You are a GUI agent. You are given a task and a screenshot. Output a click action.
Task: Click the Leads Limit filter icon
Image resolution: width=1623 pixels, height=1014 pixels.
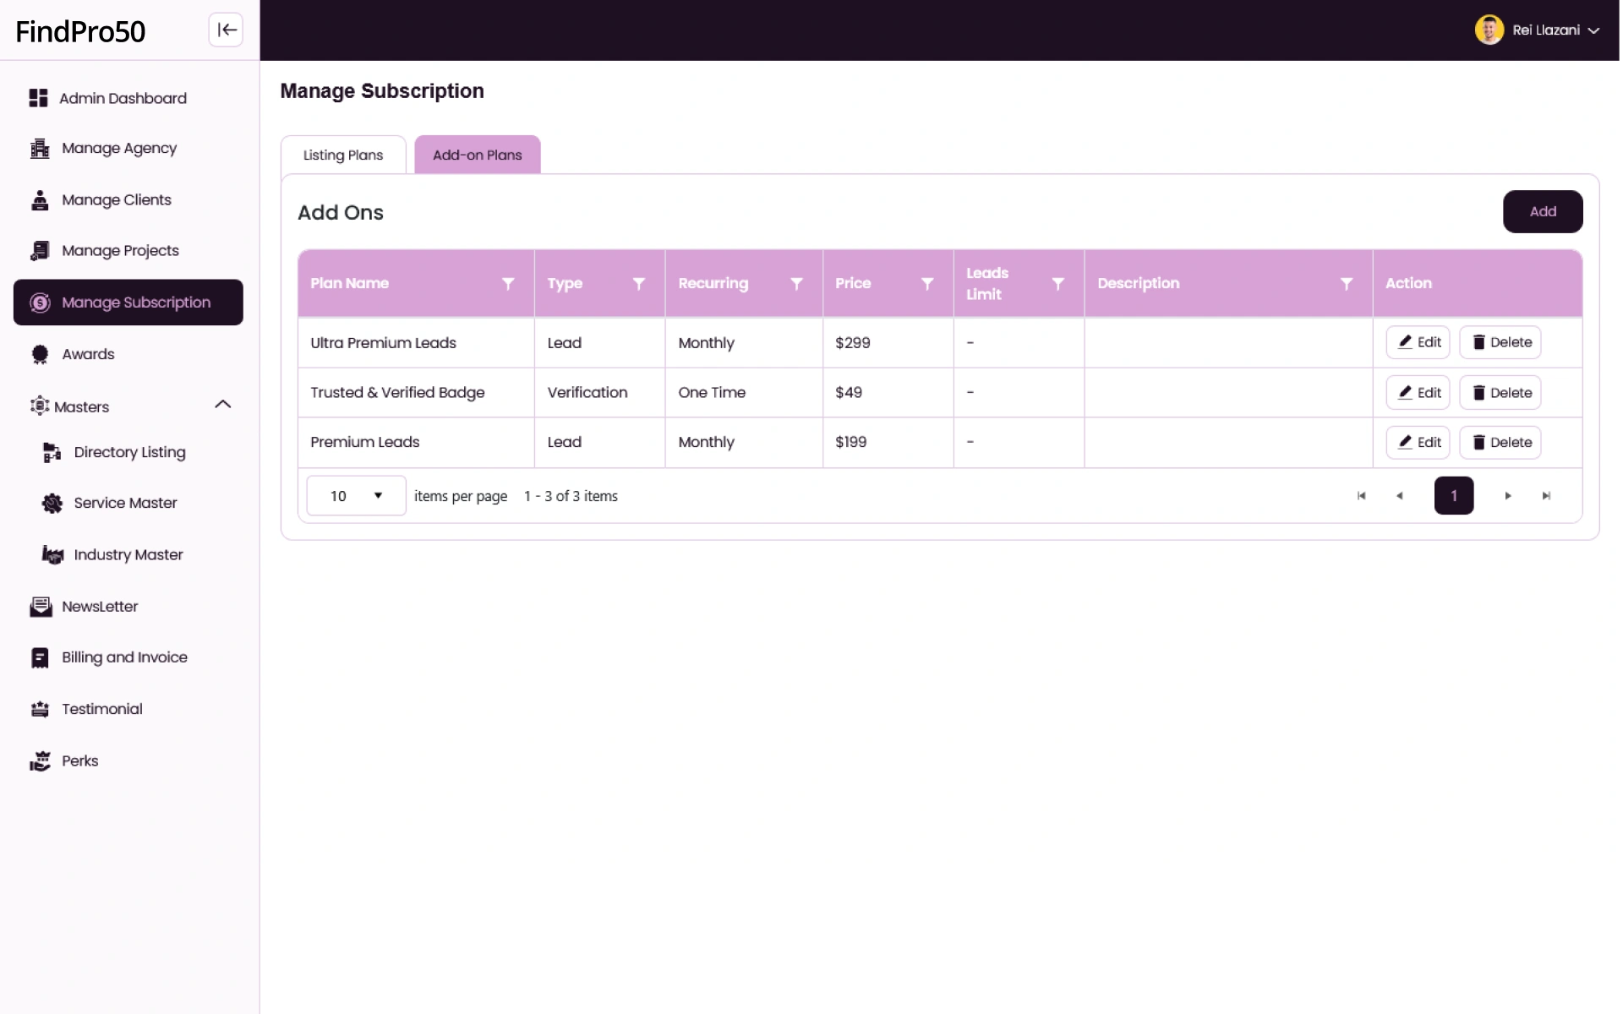coord(1057,284)
